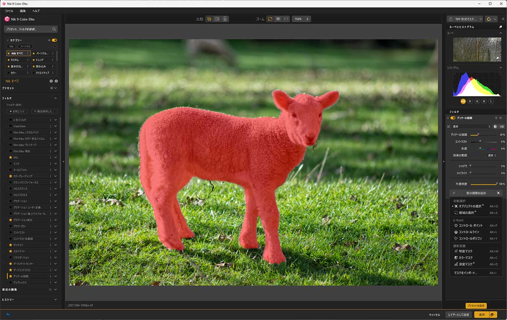Open the ファイル menu
Image resolution: width=507 pixels, height=320 pixels.
point(9,11)
